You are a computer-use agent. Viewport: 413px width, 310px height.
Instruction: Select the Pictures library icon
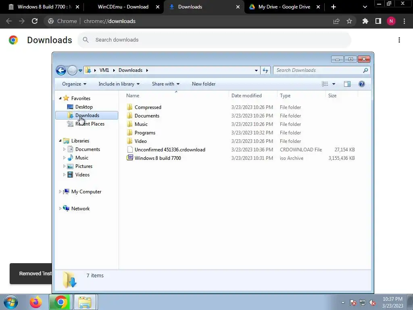click(x=70, y=166)
